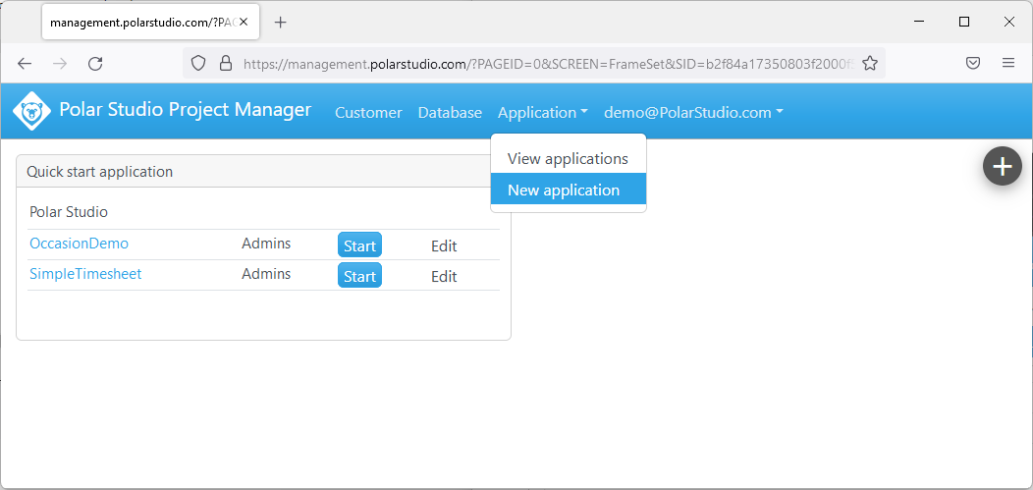Screen dimensions: 1033x490
Task: Edit the OccasionDemo application
Action: [444, 246]
